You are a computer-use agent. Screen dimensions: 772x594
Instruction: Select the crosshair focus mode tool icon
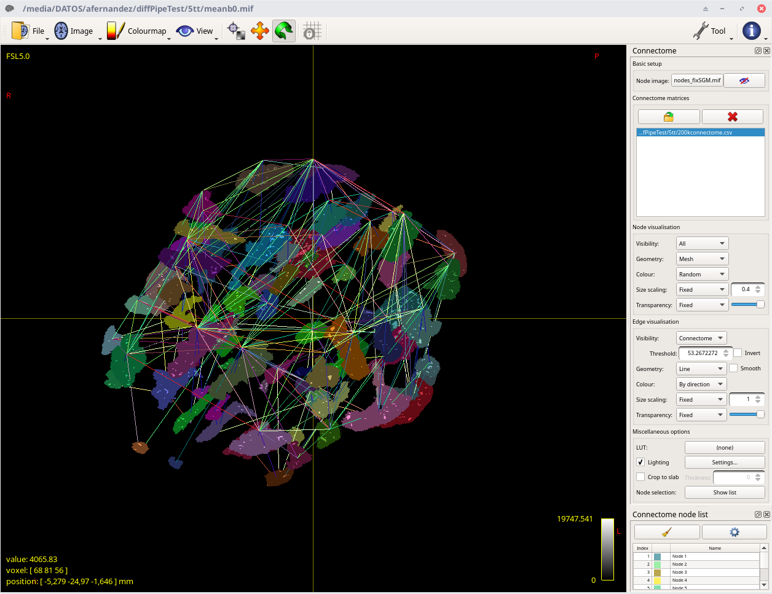click(x=236, y=31)
